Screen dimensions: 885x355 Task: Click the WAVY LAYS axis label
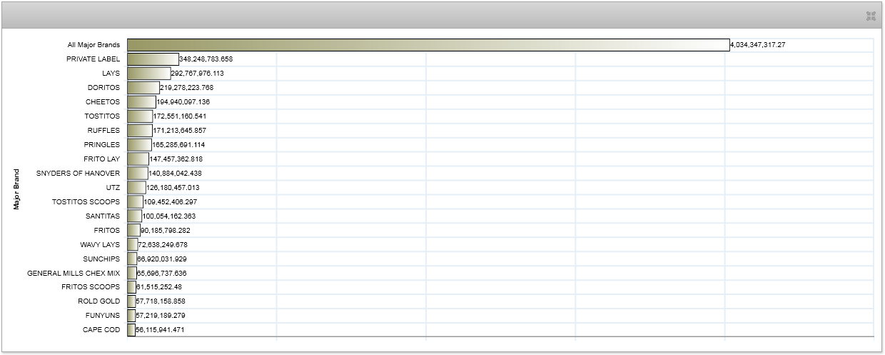point(100,245)
